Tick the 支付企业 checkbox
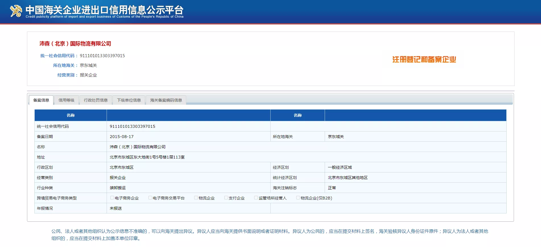541x247 pixels. point(226,198)
